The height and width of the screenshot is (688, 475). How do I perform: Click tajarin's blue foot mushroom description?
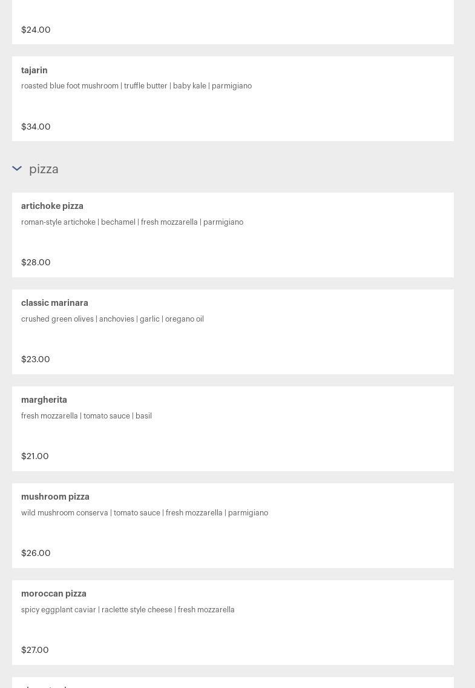(136, 85)
